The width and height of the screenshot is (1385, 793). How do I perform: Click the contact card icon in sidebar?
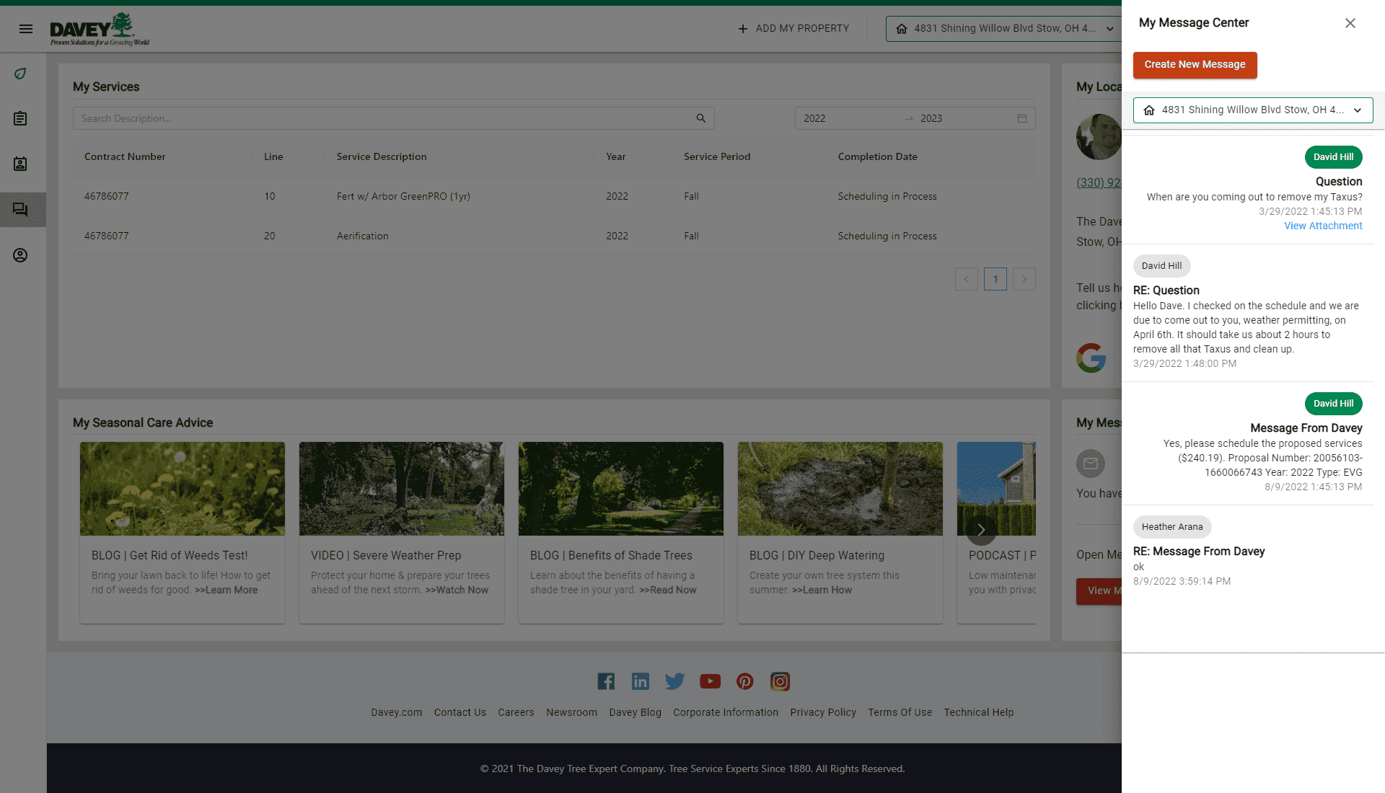pos(21,164)
